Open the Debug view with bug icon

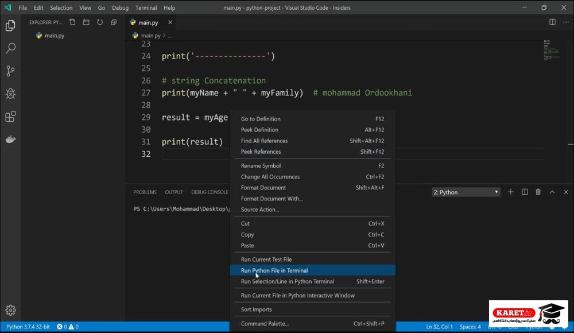coord(10,94)
